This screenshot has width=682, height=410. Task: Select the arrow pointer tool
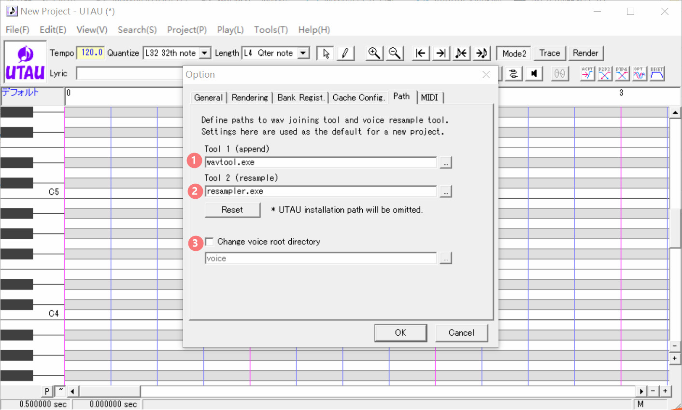326,53
